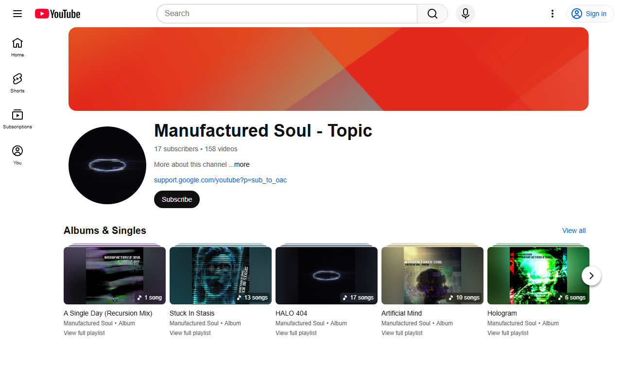Screen dimensions: 622x389
Task: Click the orange channel banner image
Action: 328,69
